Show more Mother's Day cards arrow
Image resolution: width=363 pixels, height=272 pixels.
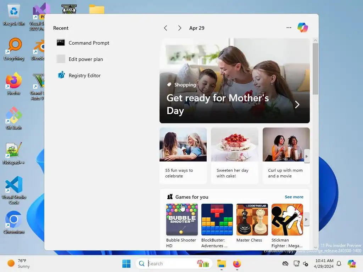pyautogui.click(x=307, y=156)
